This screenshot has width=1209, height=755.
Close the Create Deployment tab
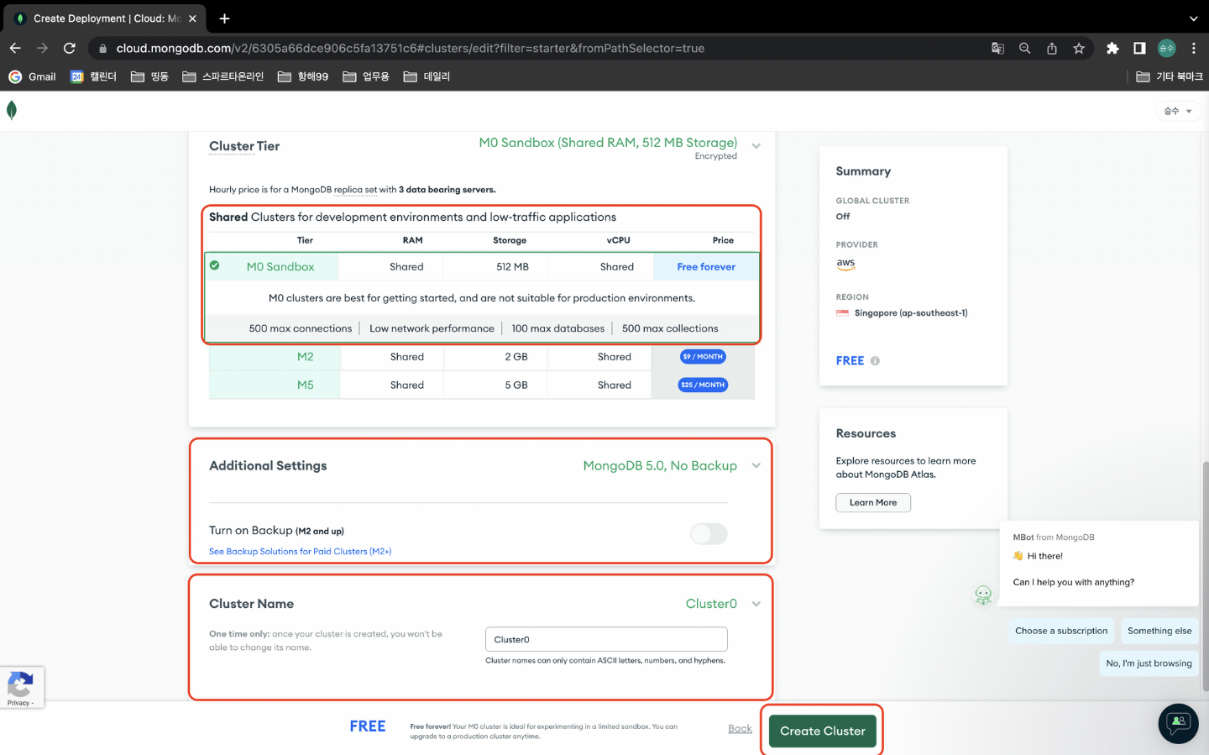point(192,18)
